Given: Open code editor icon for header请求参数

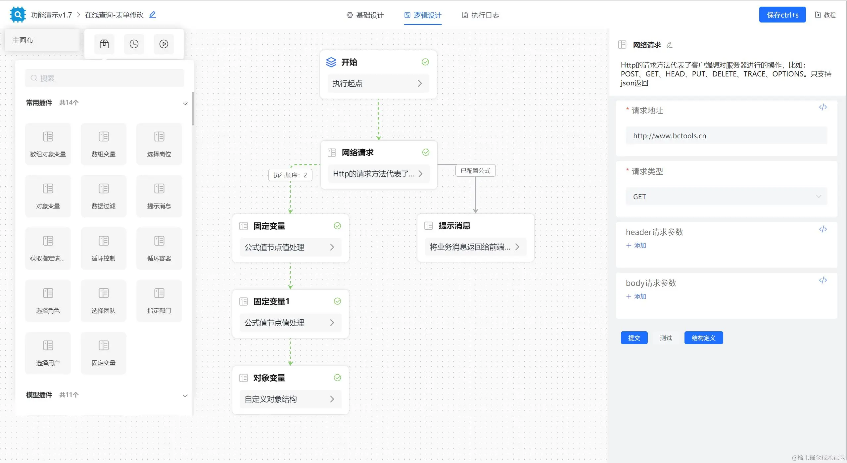Looking at the screenshot, I should coord(823,229).
